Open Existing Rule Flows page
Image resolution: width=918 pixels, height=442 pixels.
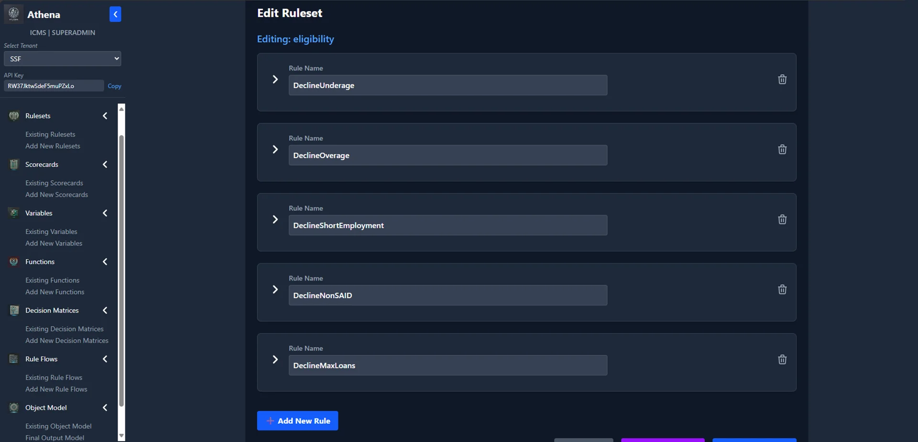pos(54,377)
